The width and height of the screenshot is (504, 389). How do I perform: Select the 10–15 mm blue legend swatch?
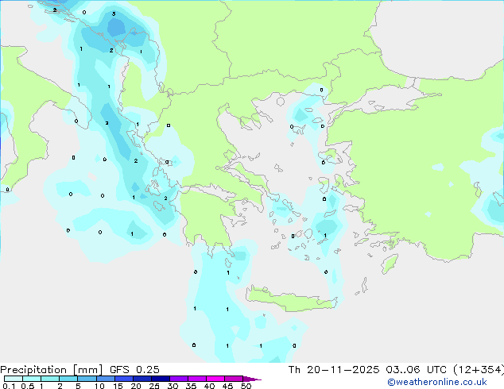(x=105, y=379)
